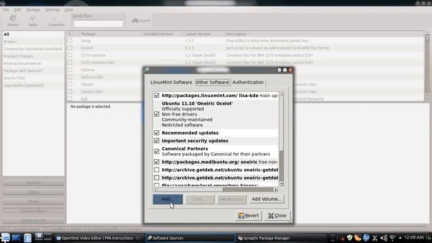Click the Revert button

248,215
